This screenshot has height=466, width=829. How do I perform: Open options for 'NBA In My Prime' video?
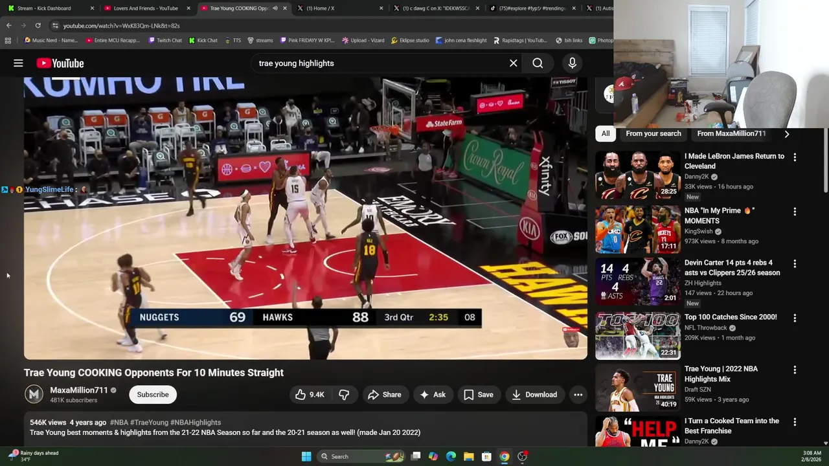click(x=795, y=212)
